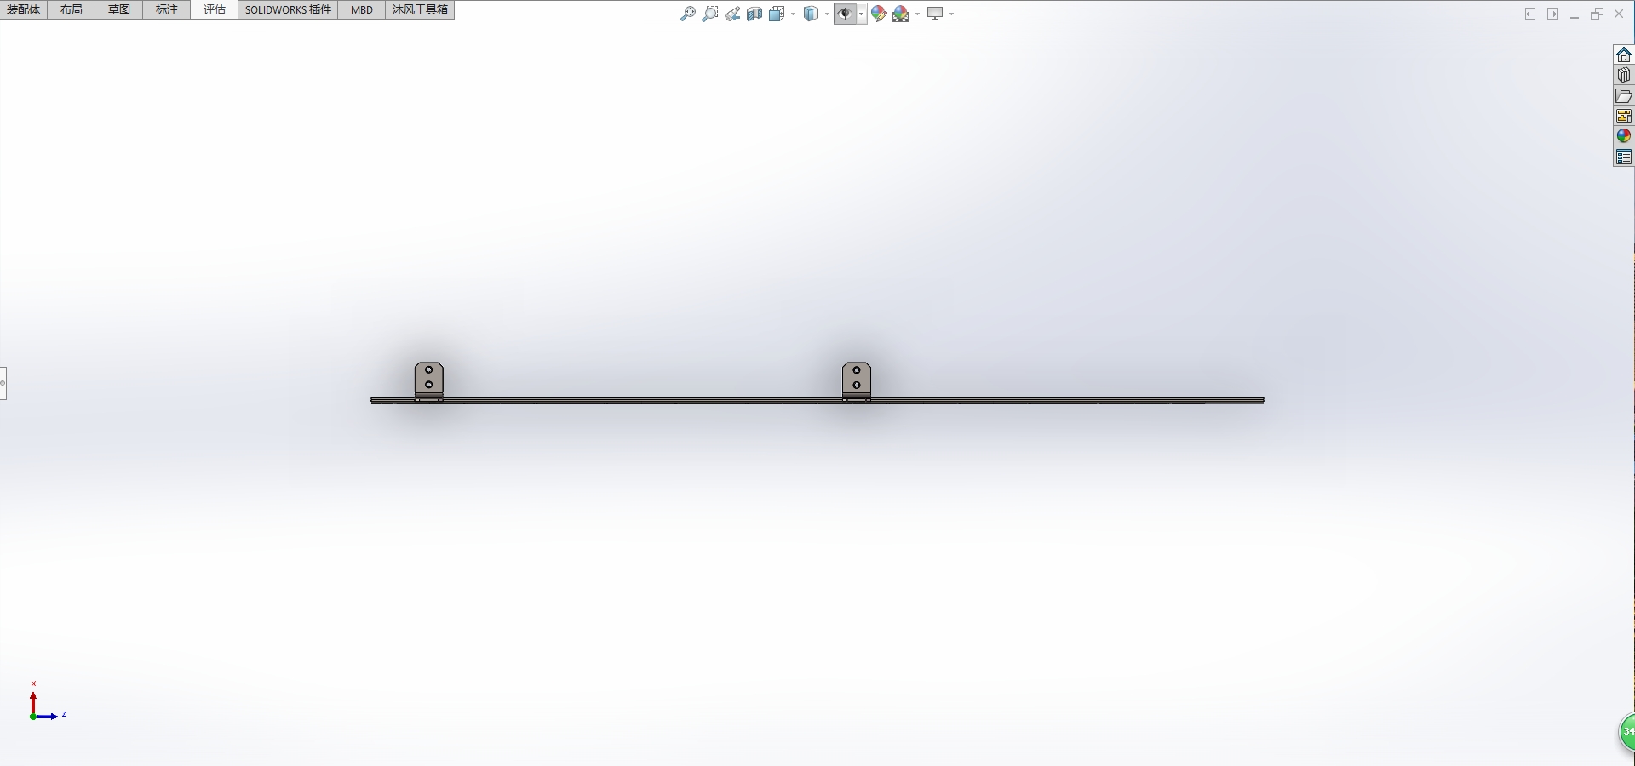Toggle the Hide/Show Items eye button
Screen dimensions: 1635x766
pyautogui.click(x=845, y=14)
